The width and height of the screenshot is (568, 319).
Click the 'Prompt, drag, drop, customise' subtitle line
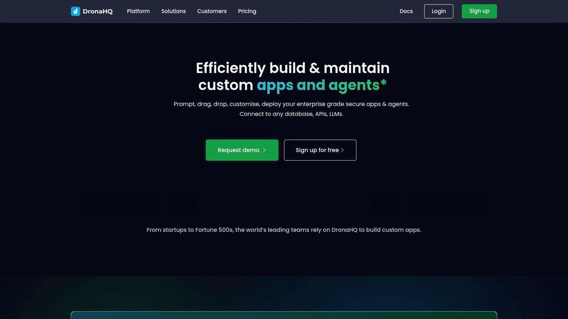291,104
